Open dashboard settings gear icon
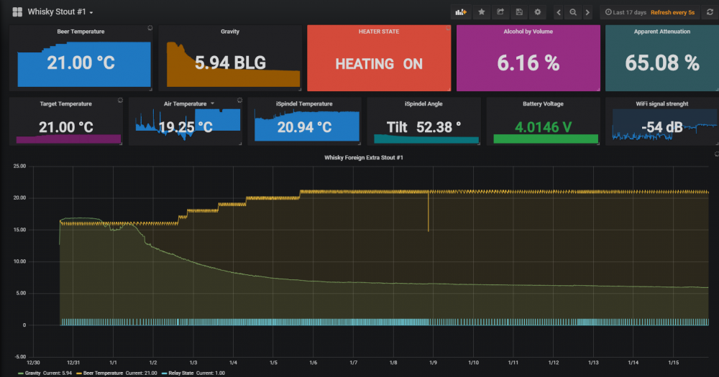Screen dimensions: 719x377 [x=537, y=12]
